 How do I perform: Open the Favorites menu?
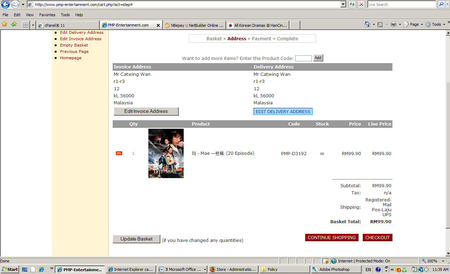click(47, 15)
